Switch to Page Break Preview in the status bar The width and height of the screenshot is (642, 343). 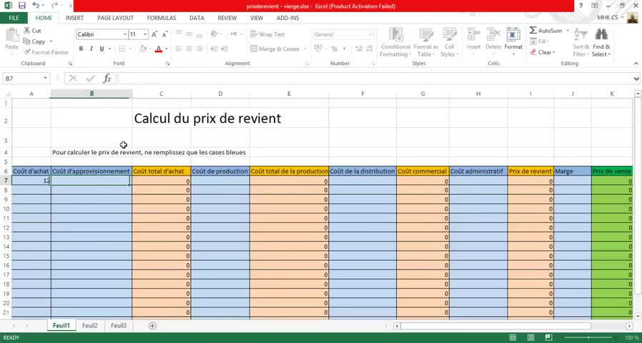coord(548,338)
